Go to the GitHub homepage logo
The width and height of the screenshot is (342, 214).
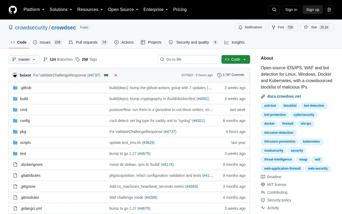click(13, 10)
